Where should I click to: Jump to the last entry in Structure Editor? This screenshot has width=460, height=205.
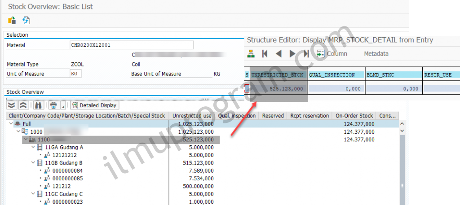(306, 54)
